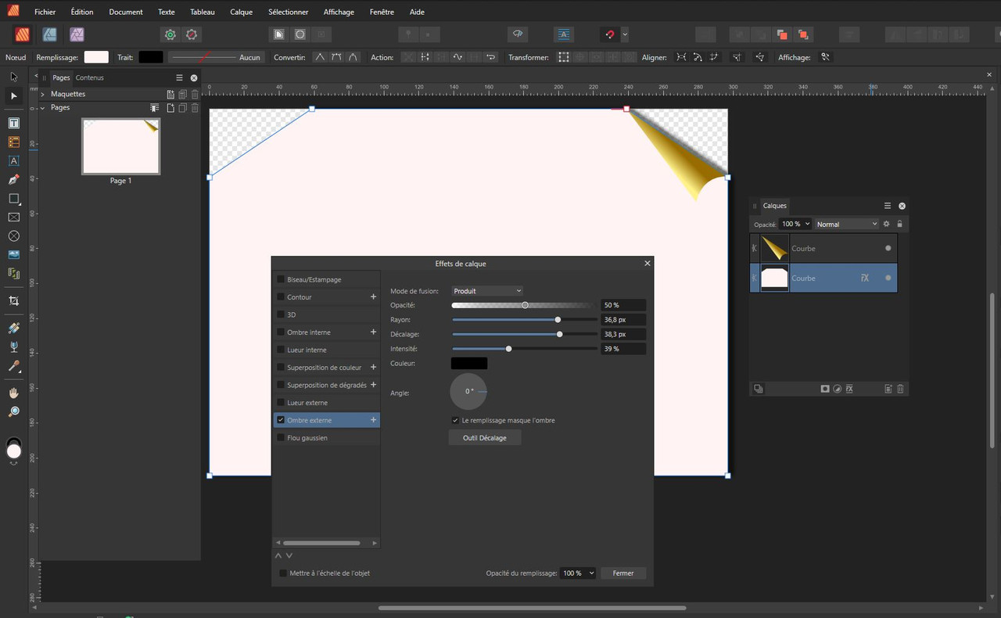The width and height of the screenshot is (1001, 618).
Task: Uncheck Le remplissage masque l'ombre
Action: [x=455, y=420]
